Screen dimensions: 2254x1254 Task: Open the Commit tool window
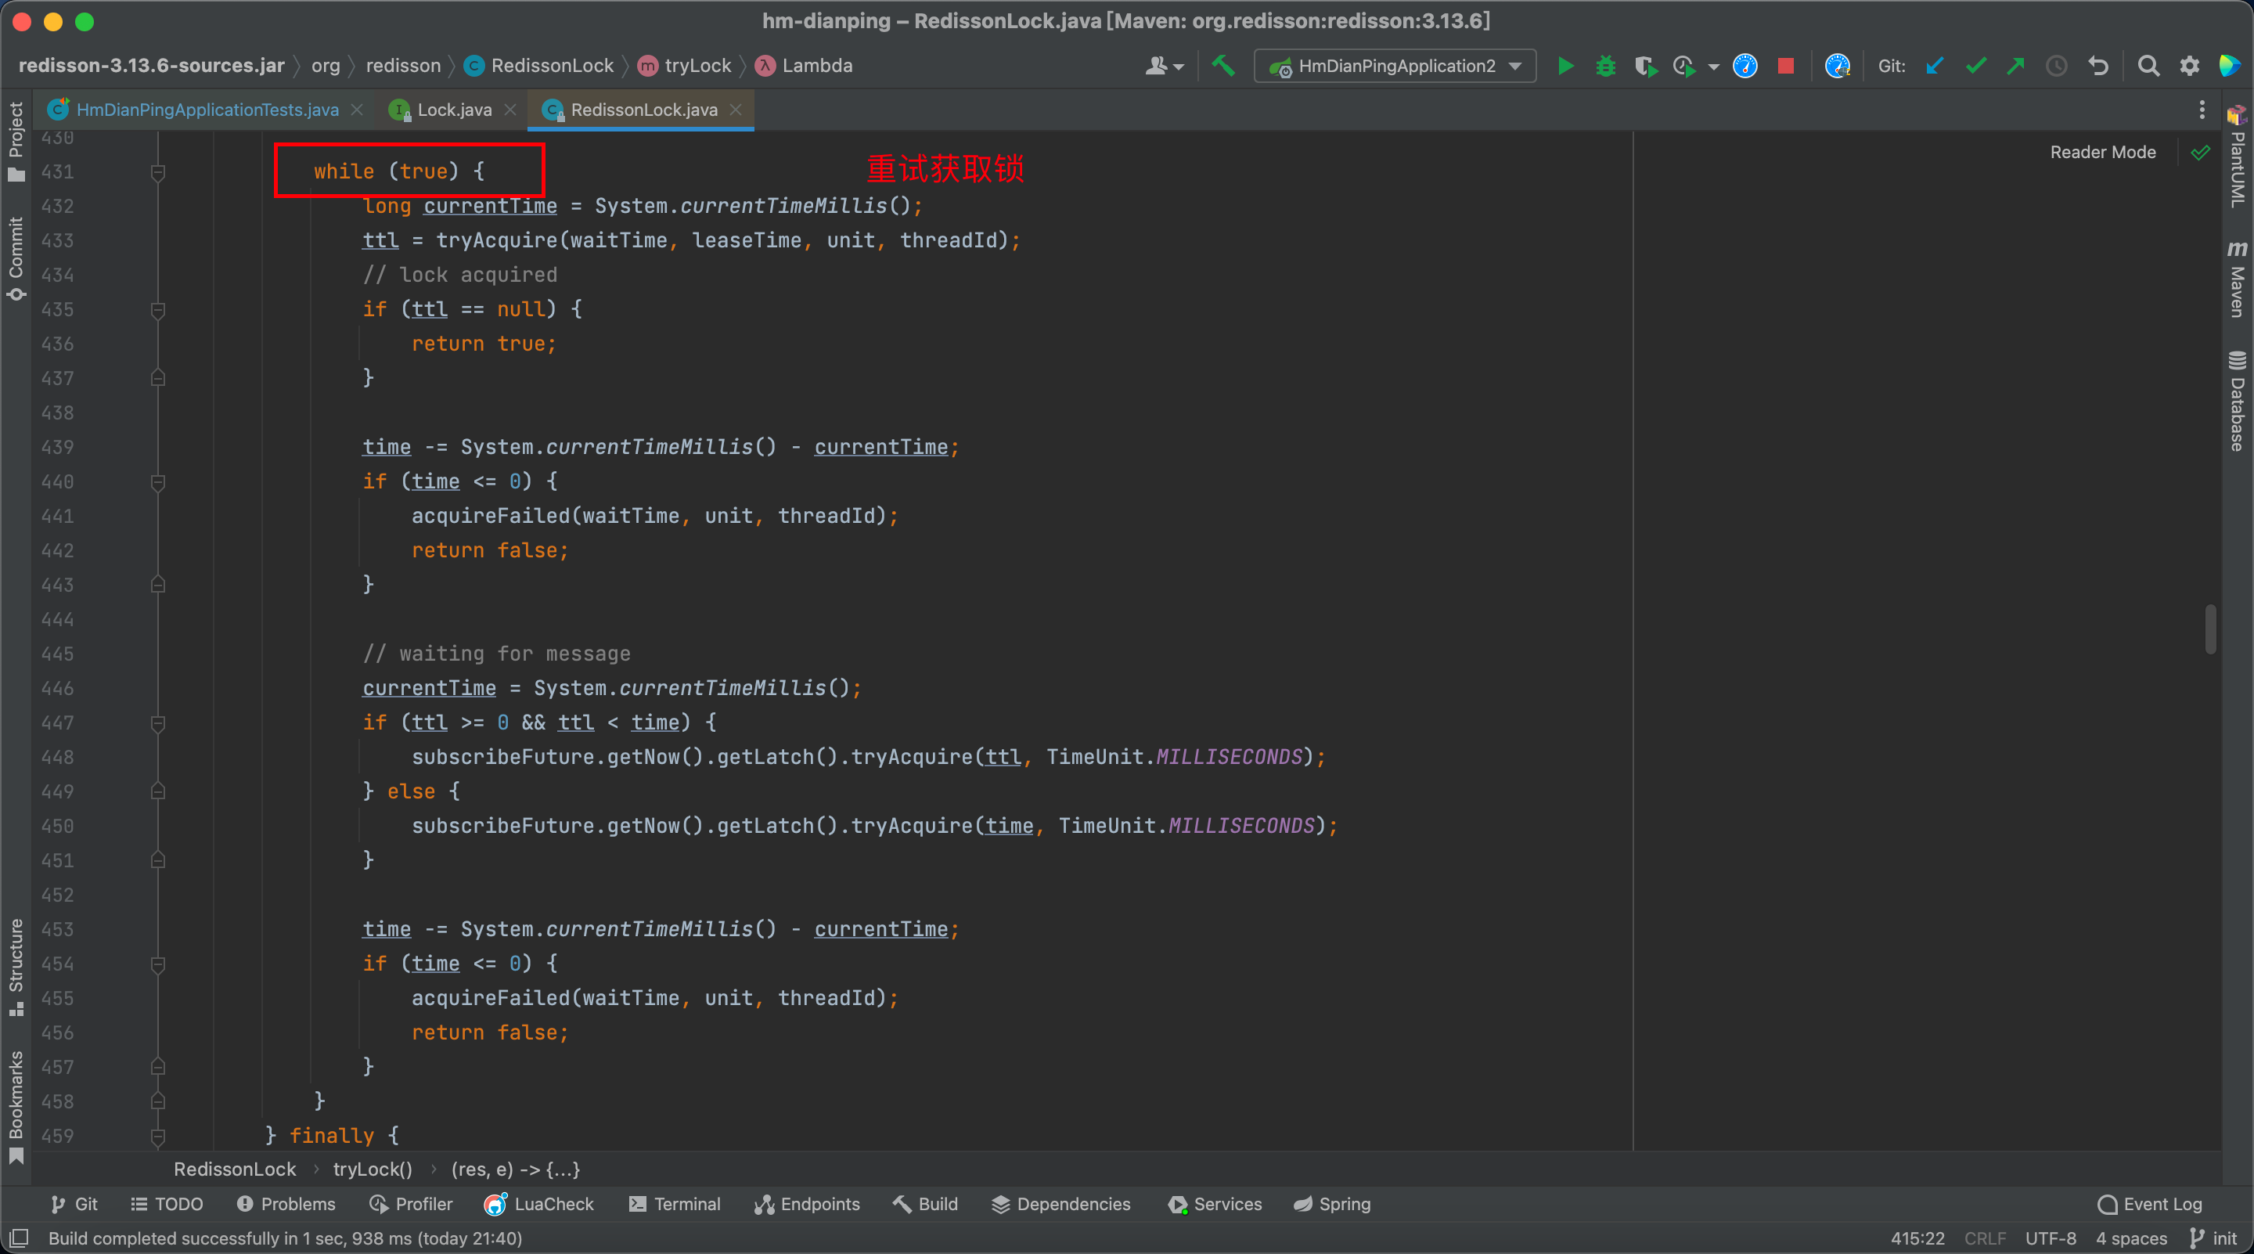click(x=16, y=259)
